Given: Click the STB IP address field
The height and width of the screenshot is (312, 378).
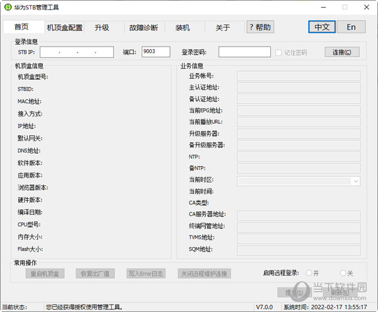Looking at the screenshot, I should (x=76, y=52).
